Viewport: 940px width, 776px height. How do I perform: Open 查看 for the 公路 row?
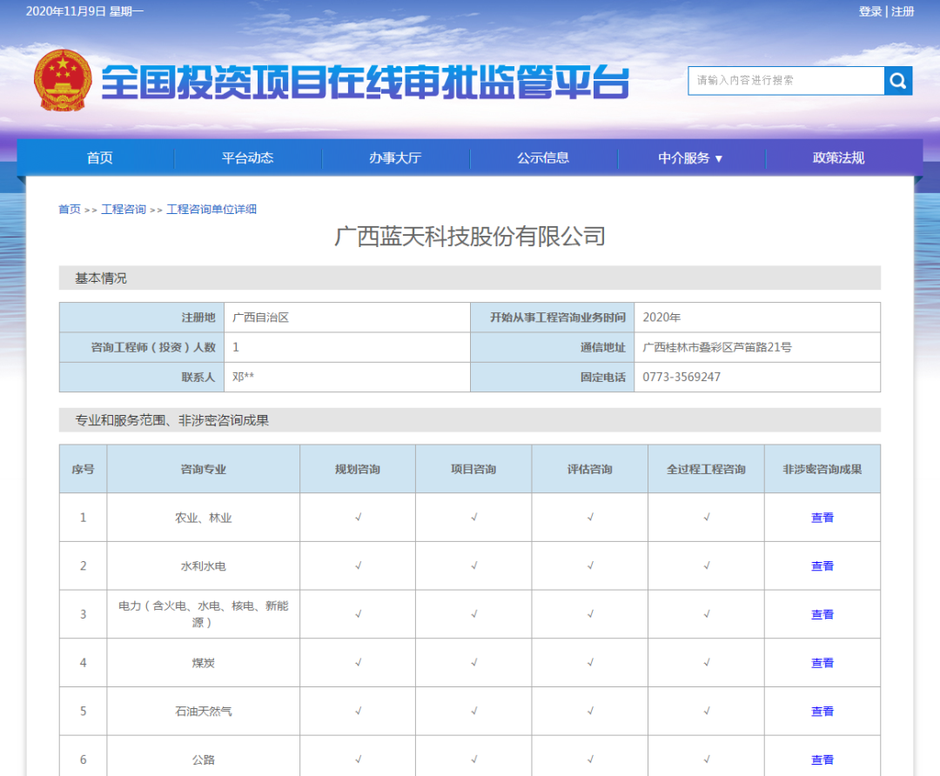821,759
